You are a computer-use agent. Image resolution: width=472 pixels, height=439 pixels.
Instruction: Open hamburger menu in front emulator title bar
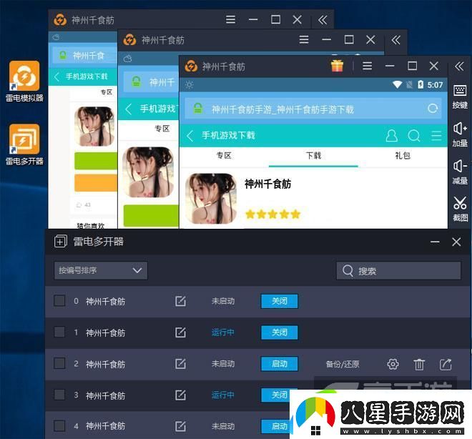click(367, 66)
